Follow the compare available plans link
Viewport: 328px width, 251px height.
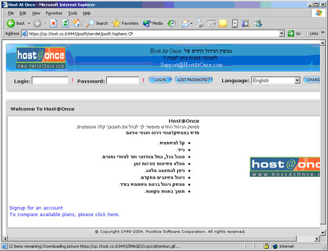(64, 214)
